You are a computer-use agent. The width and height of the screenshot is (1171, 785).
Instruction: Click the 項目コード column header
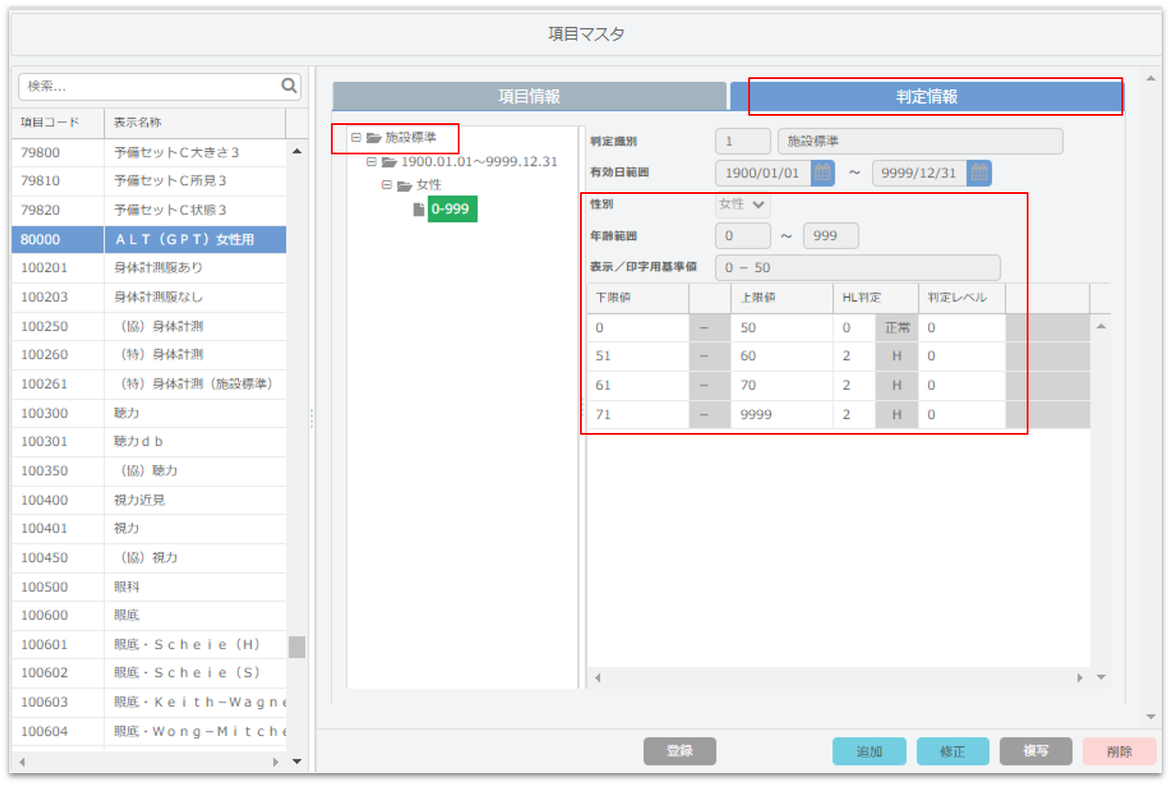(58, 122)
